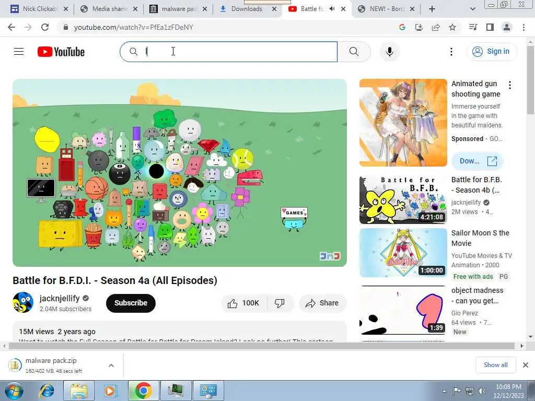The width and height of the screenshot is (535, 401).
Task: Open the jacknjellify channel avatar
Action: 23,302
